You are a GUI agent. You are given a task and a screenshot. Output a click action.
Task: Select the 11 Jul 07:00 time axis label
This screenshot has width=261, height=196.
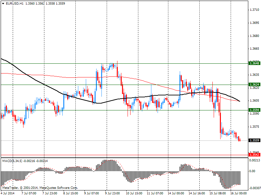(x=155, y=193)
